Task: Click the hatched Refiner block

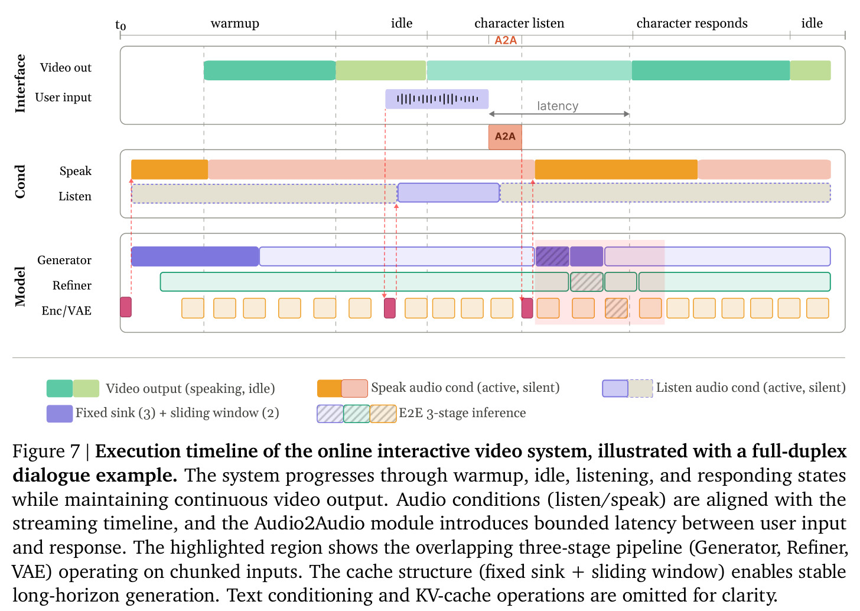Action: [x=587, y=282]
